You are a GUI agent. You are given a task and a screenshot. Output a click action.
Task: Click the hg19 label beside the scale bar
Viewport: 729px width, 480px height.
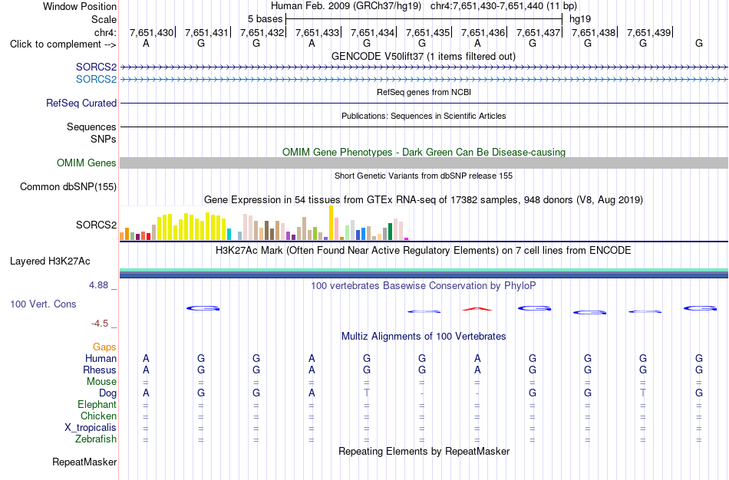click(580, 19)
